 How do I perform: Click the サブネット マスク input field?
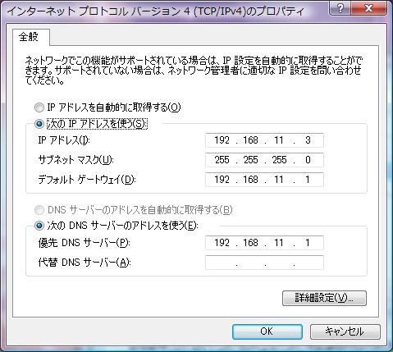[x=264, y=160]
